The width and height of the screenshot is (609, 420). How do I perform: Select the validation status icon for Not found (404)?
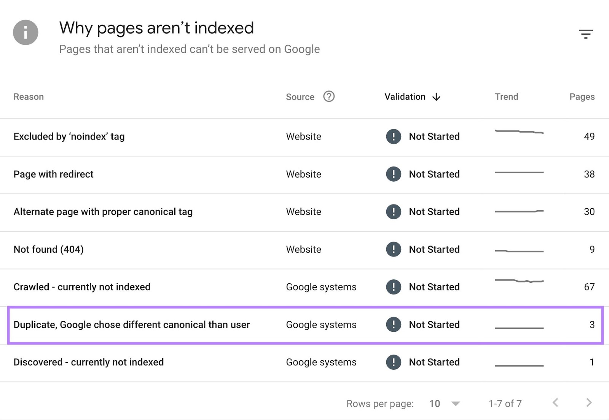tap(393, 249)
